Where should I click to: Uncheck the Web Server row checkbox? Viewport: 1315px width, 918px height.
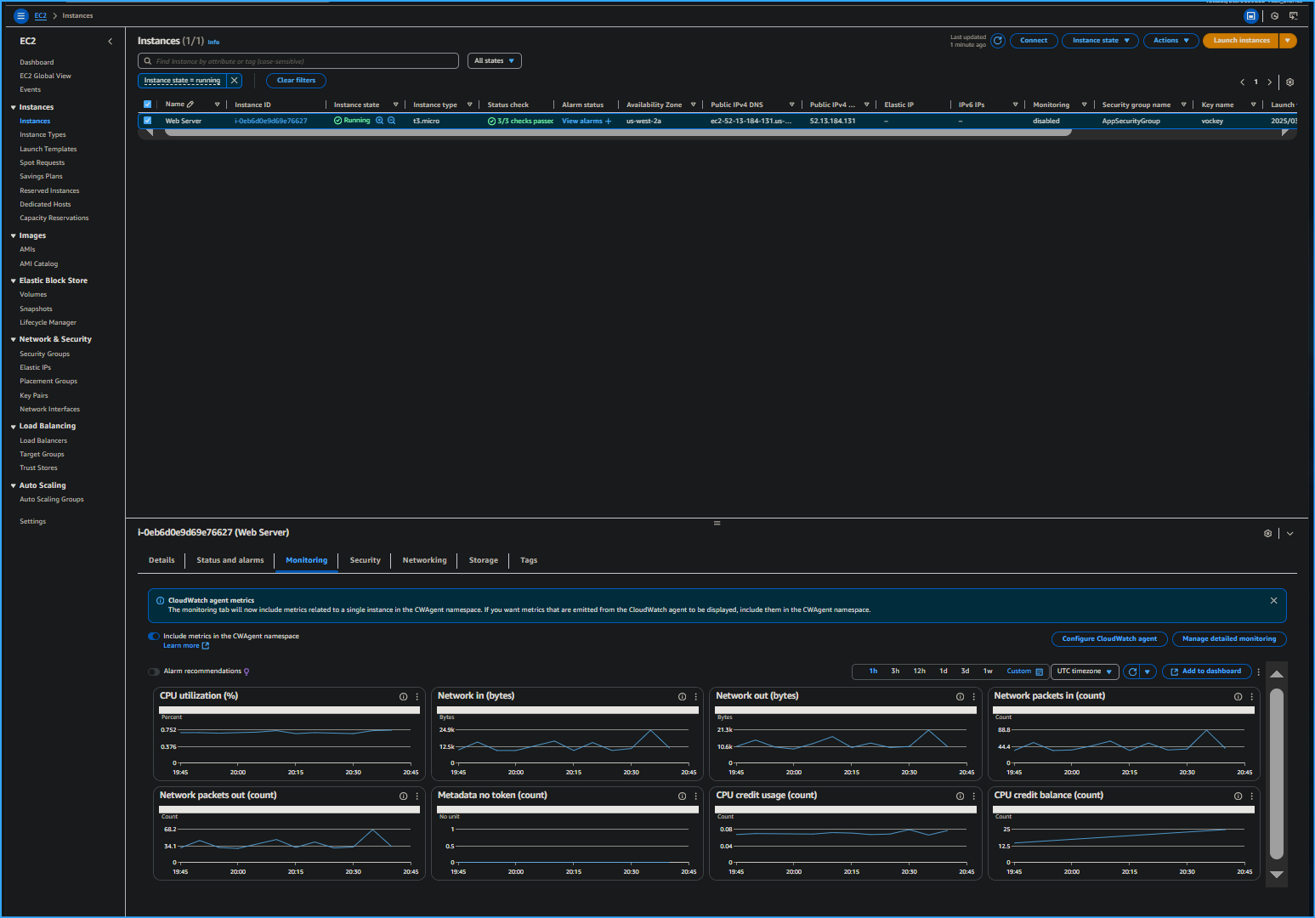point(147,120)
